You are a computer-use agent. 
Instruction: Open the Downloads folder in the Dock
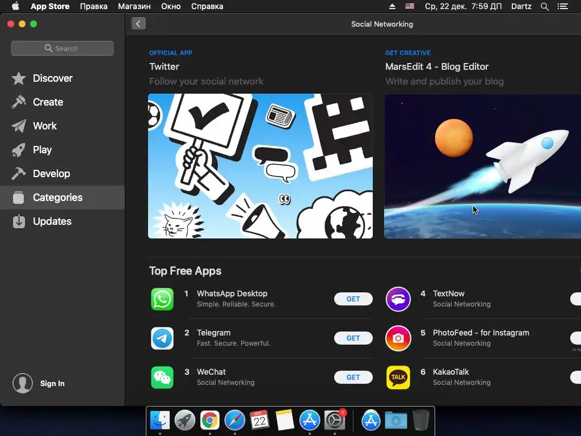(395, 421)
